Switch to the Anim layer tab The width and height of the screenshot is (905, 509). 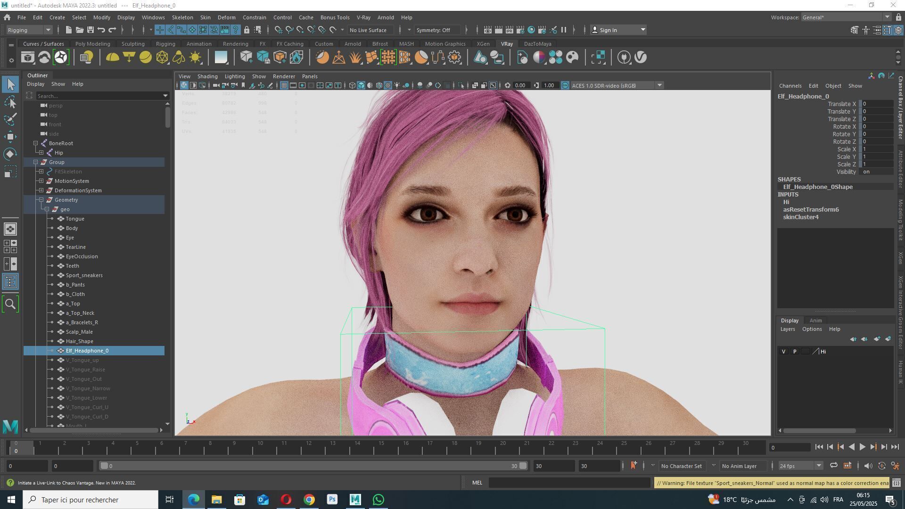click(815, 320)
